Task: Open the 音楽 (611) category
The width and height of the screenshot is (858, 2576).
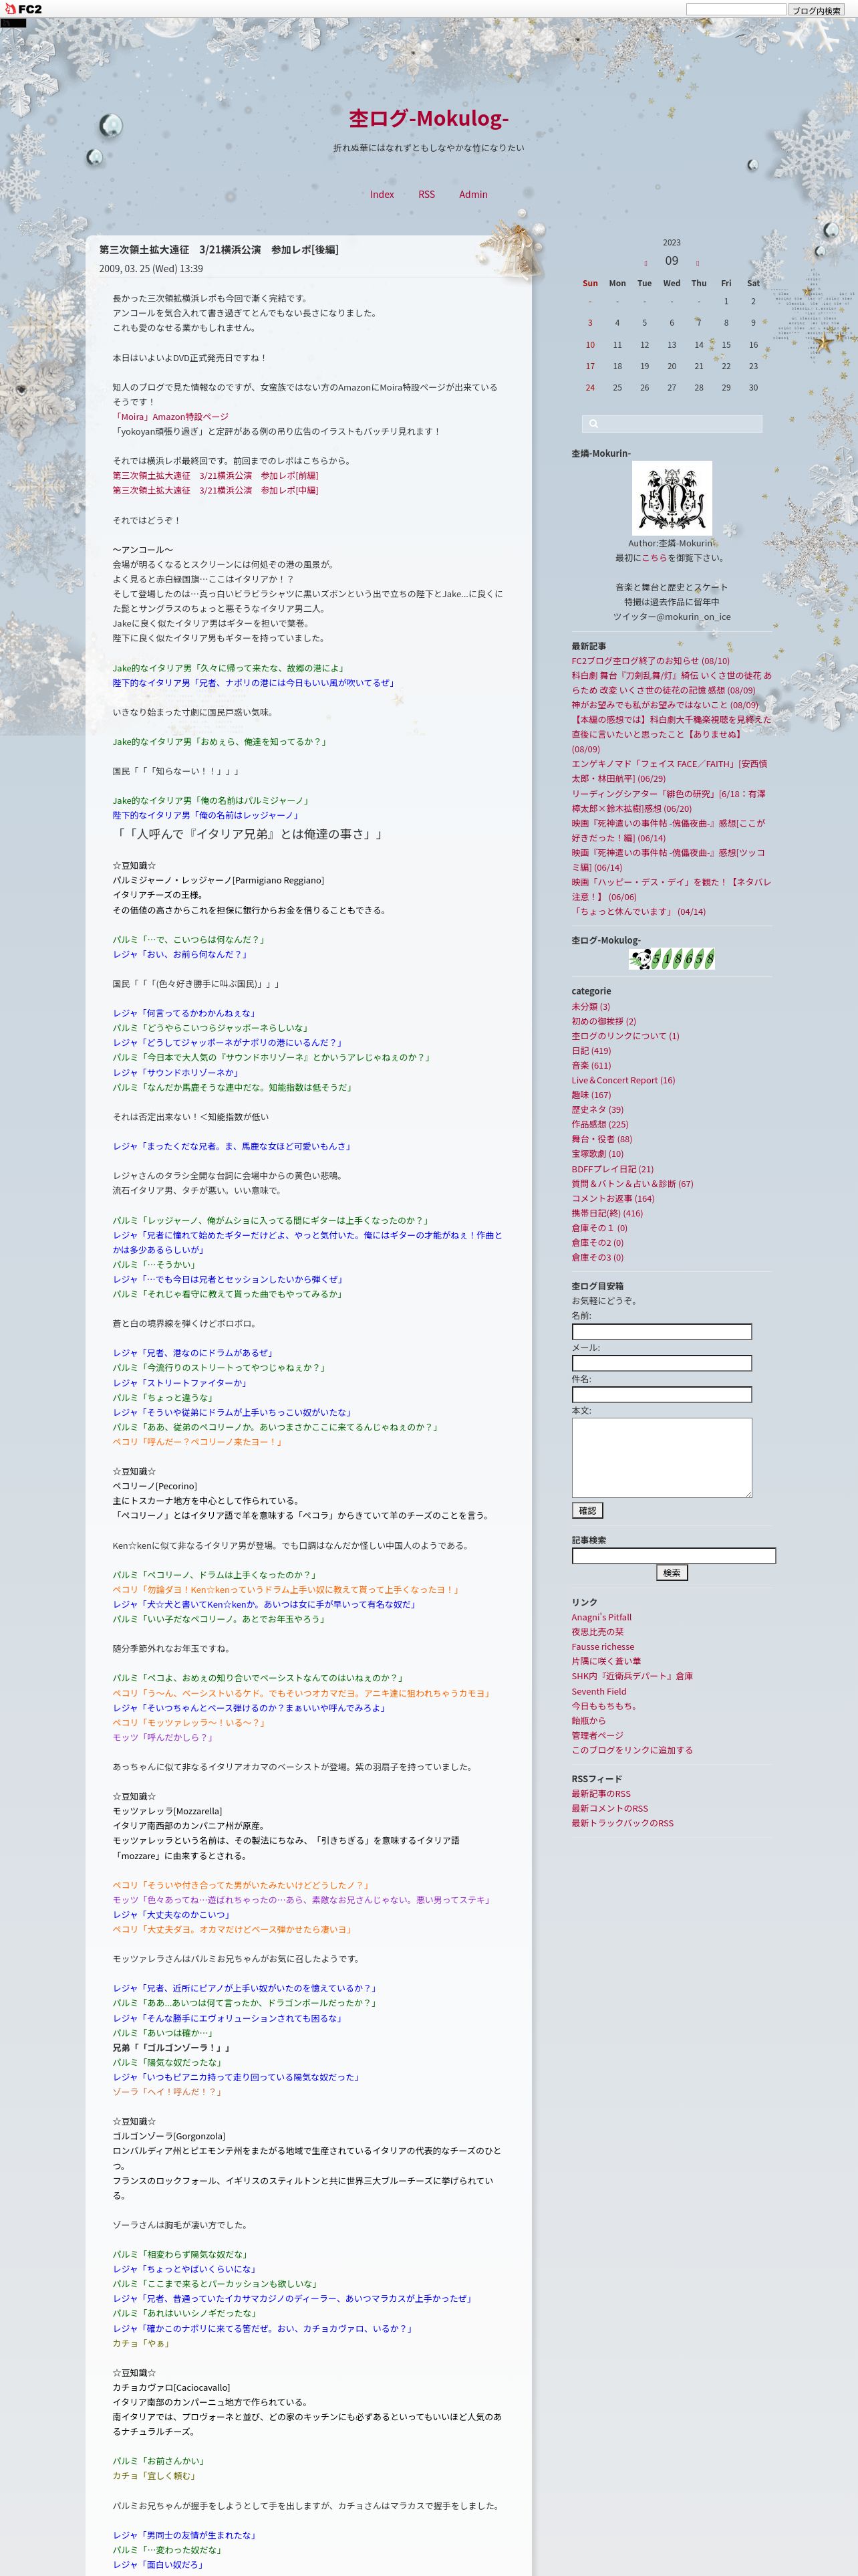Action: [591, 1066]
